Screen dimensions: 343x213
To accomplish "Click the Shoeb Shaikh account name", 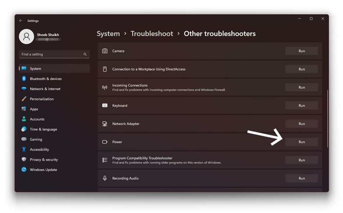I will 48,35.
